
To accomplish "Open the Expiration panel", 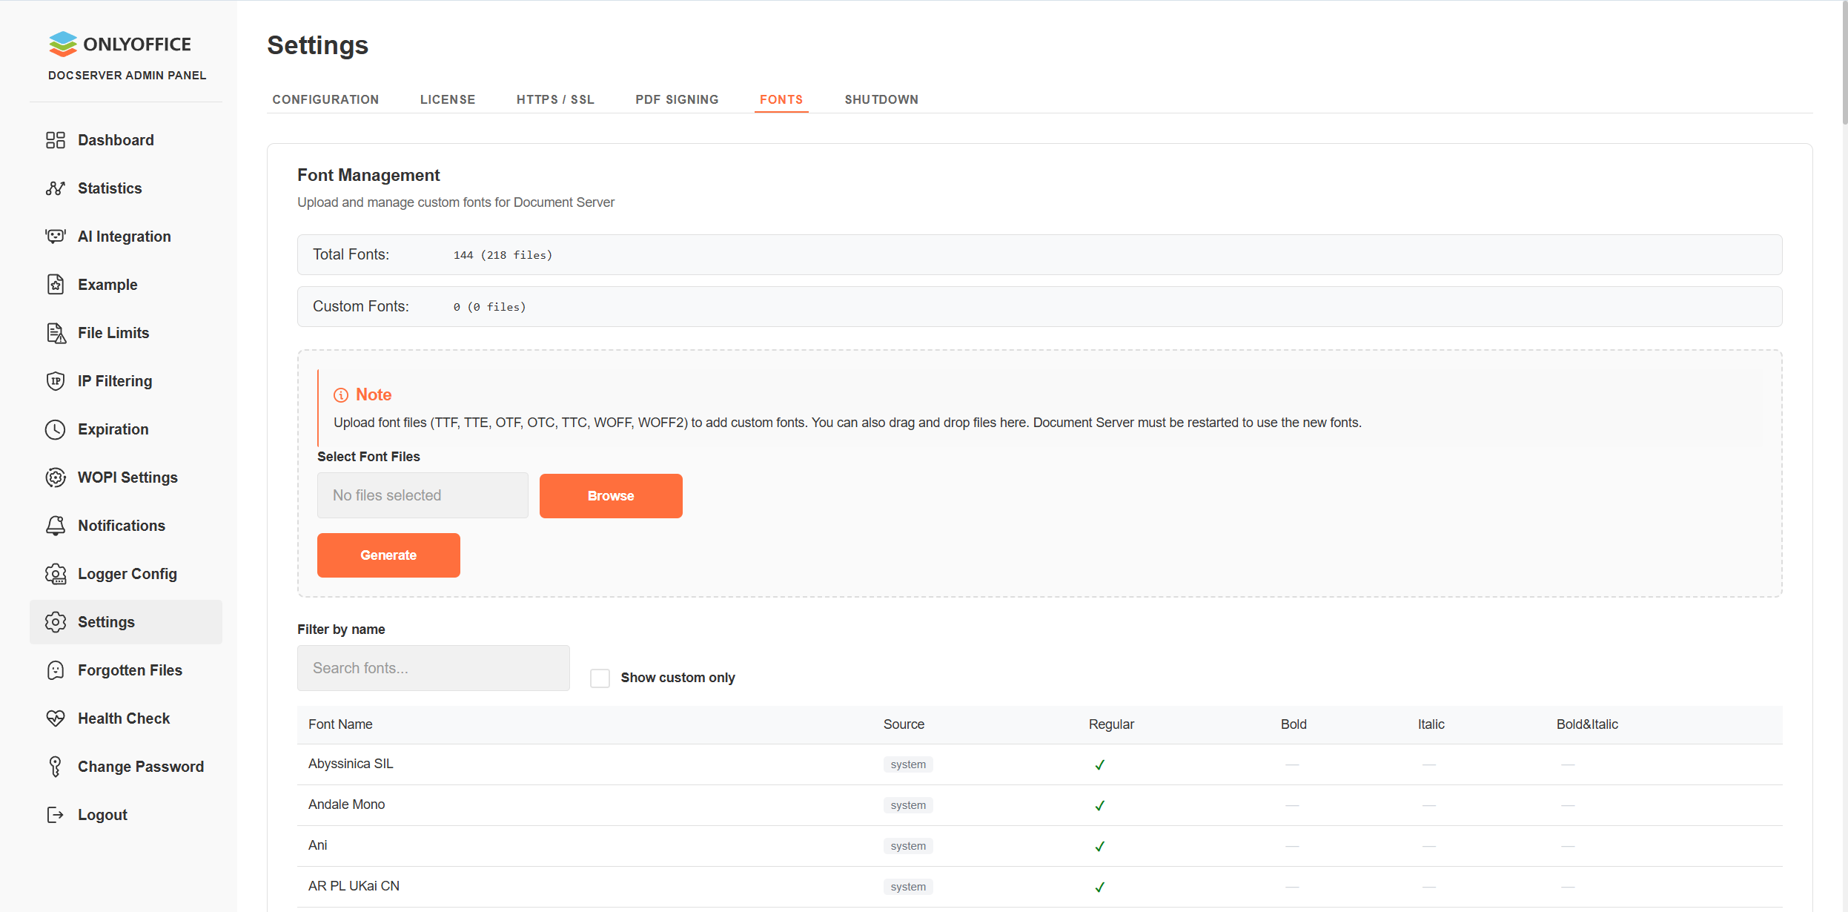I will 113,429.
